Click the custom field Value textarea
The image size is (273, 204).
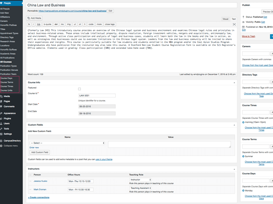[x=169, y=145]
